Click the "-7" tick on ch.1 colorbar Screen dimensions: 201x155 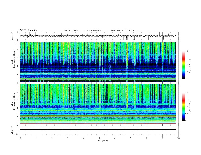coord(187,79)
